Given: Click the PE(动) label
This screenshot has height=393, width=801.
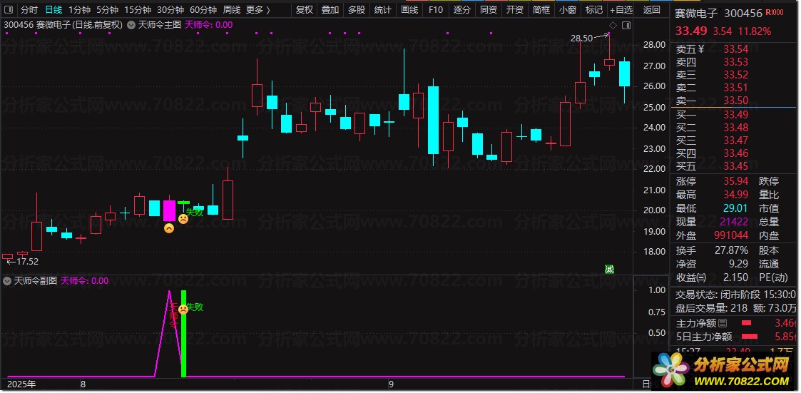Looking at the screenshot, I should point(773,277).
